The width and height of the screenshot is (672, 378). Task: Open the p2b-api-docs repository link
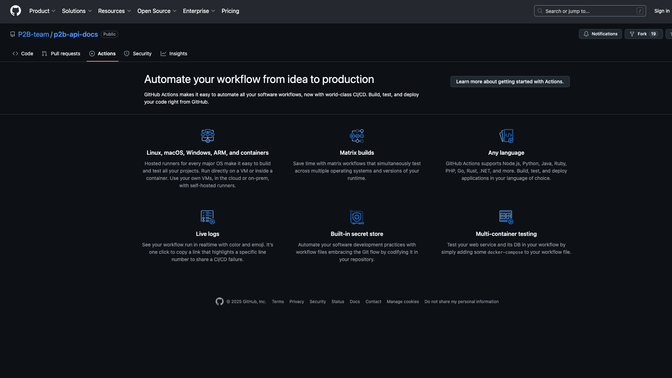click(x=76, y=34)
